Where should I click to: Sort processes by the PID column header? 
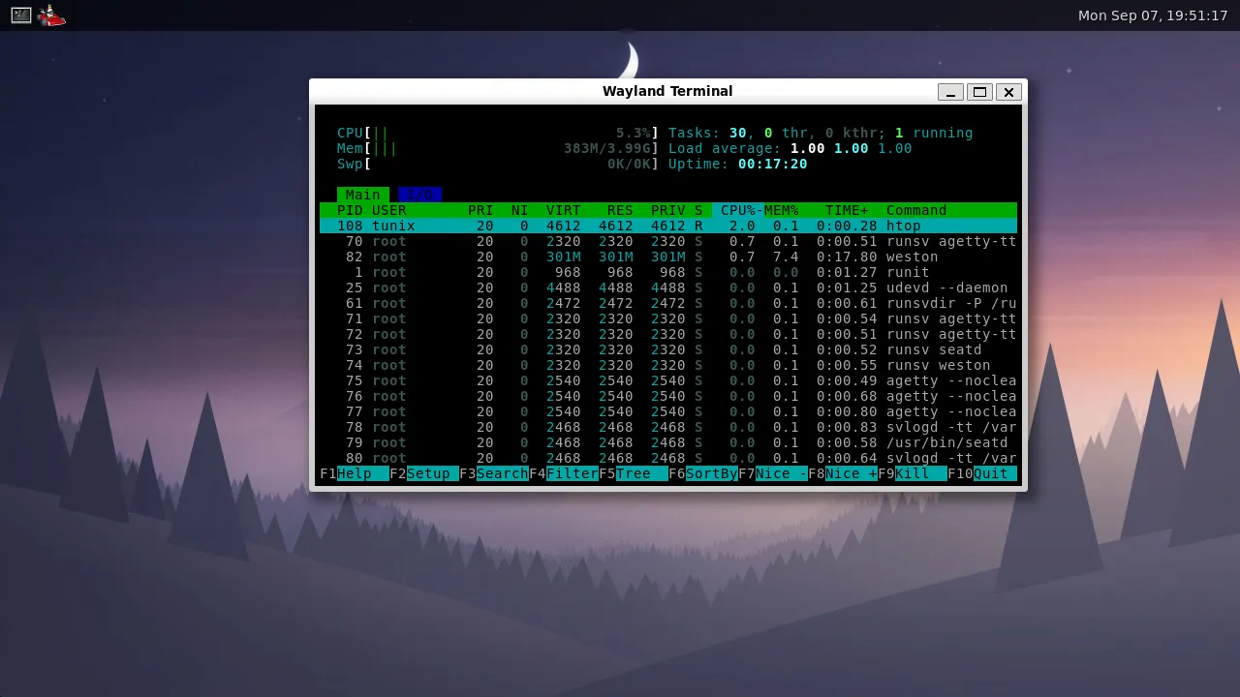pos(350,210)
